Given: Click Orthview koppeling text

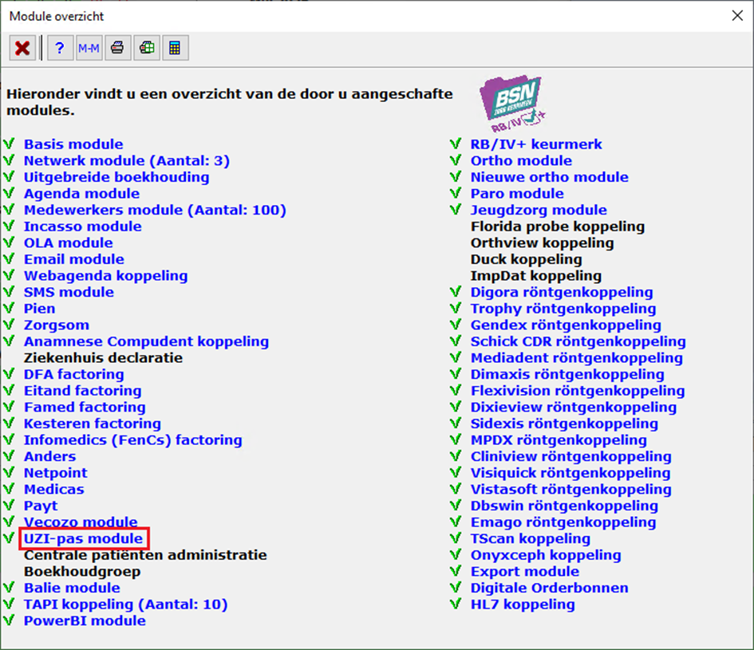Looking at the screenshot, I should pyautogui.click(x=542, y=242).
